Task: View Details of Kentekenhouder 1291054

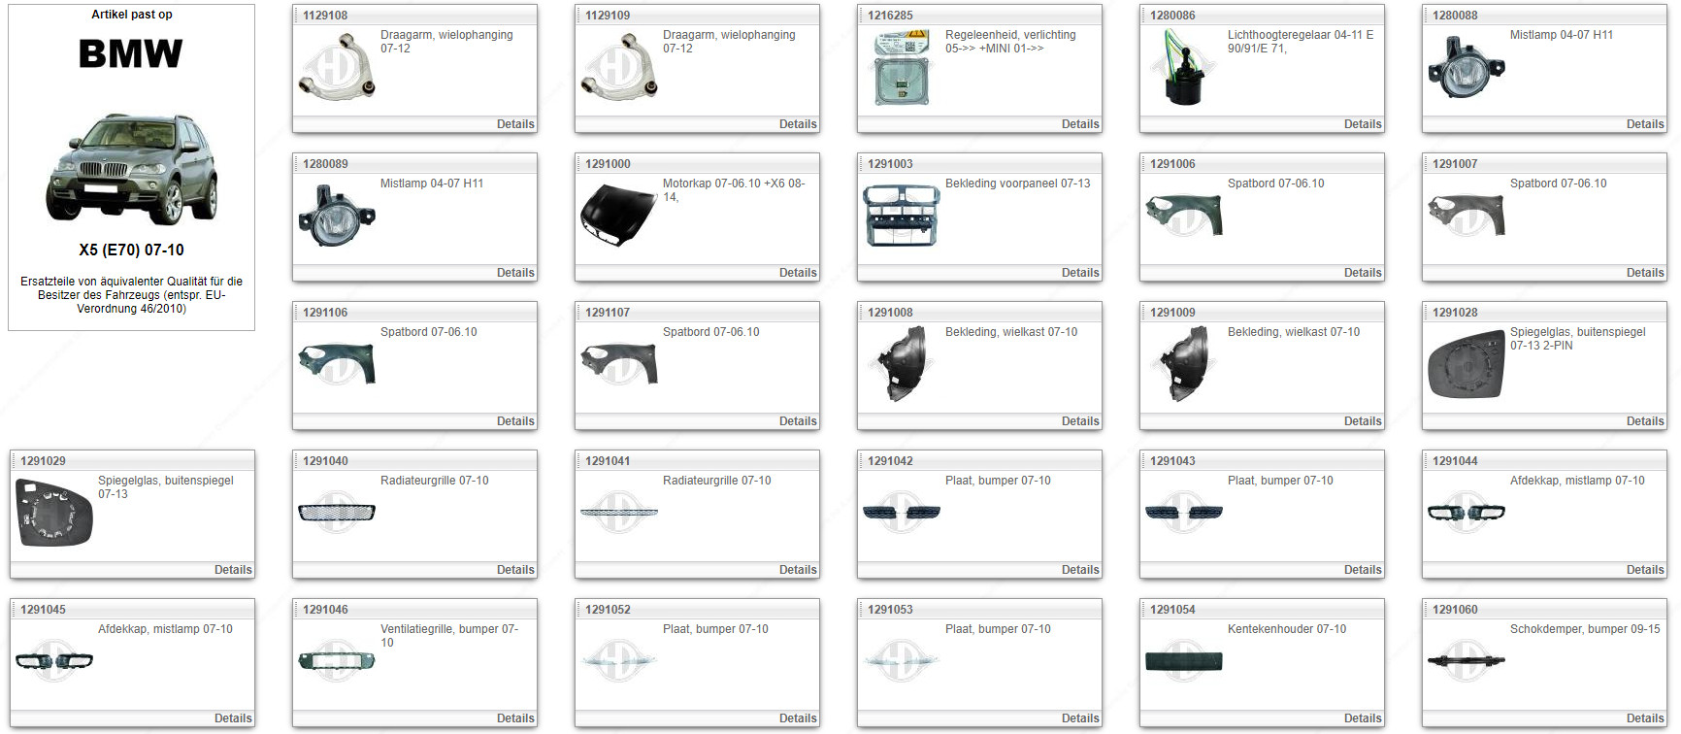Action: click(1363, 718)
